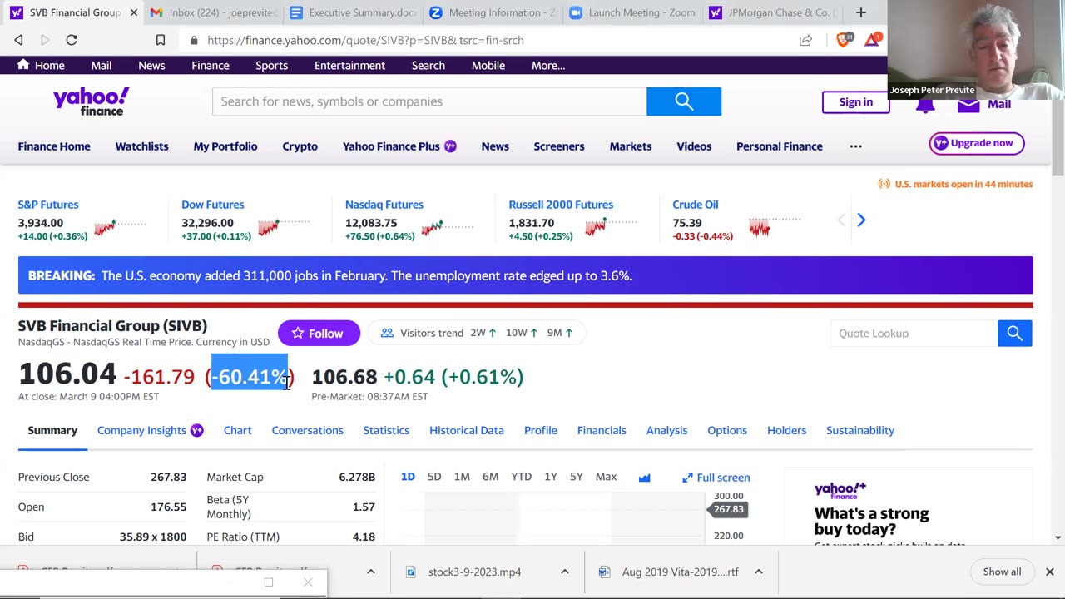This screenshot has height=599, width=1065.
Task: Focus the news and symbols search box
Action: pyautogui.click(x=429, y=101)
